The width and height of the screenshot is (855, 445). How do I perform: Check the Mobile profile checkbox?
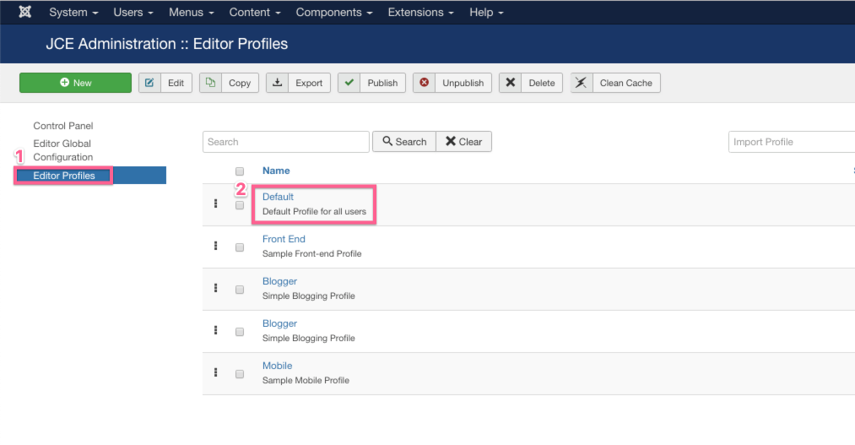coord(240,374)
